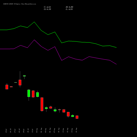This screenshot has height=137, width=137.
Task: Select the red candle for 31 Jul
Action: click(33, 94)
